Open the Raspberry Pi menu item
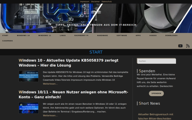The image size is (192, 120). pos(81,36)
